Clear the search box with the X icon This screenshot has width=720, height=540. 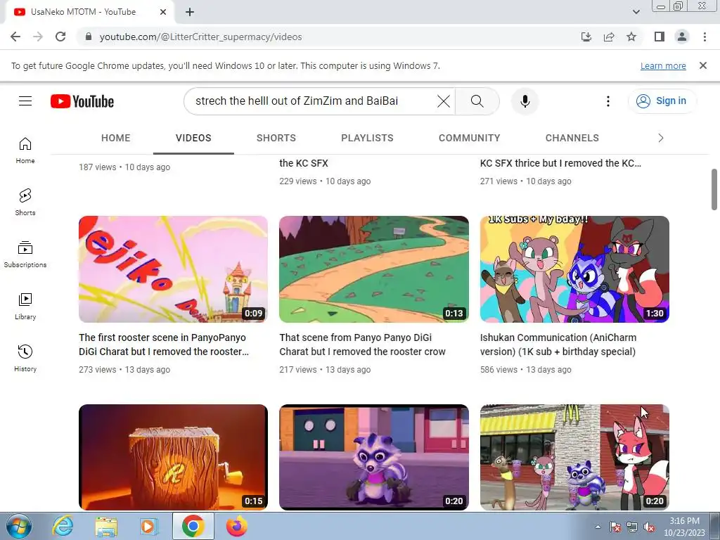pos(444,101)
